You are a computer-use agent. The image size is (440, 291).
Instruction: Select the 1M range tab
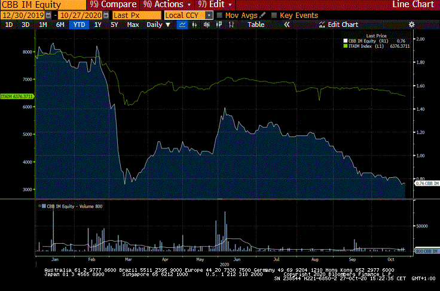(x=42, y=25)
